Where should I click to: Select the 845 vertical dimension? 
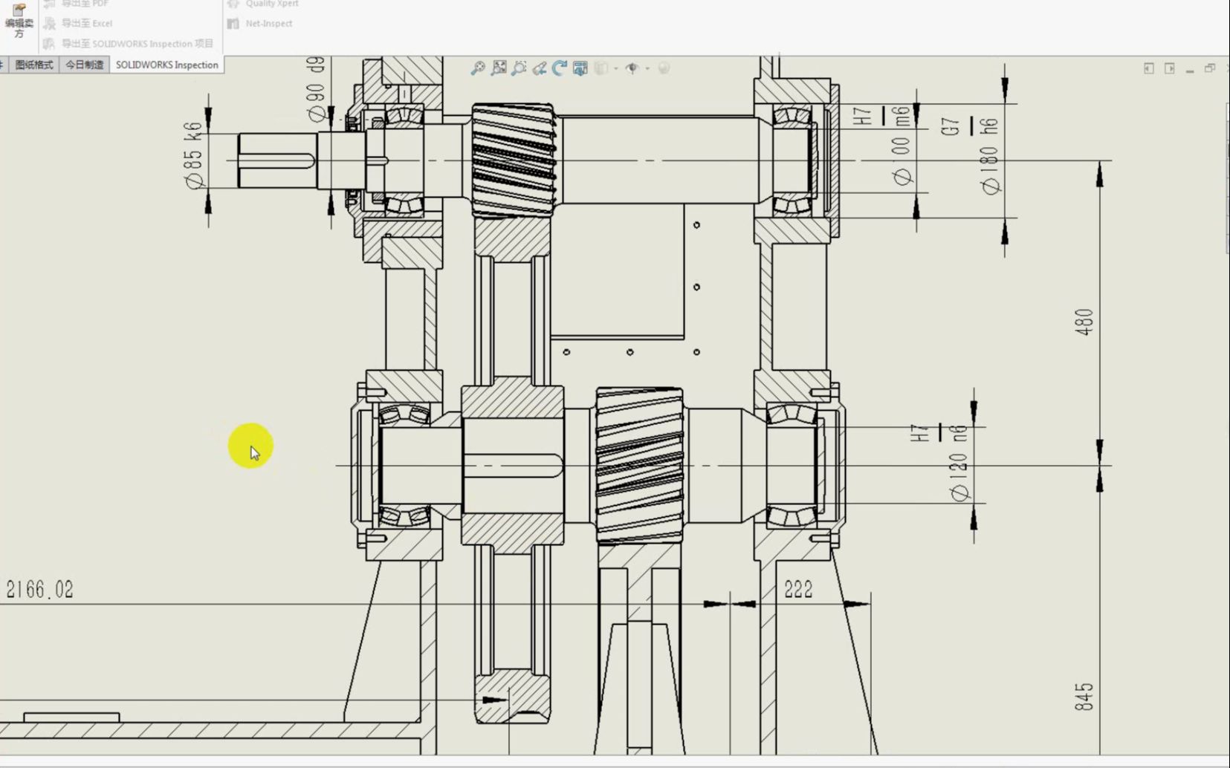[1084, 697]
